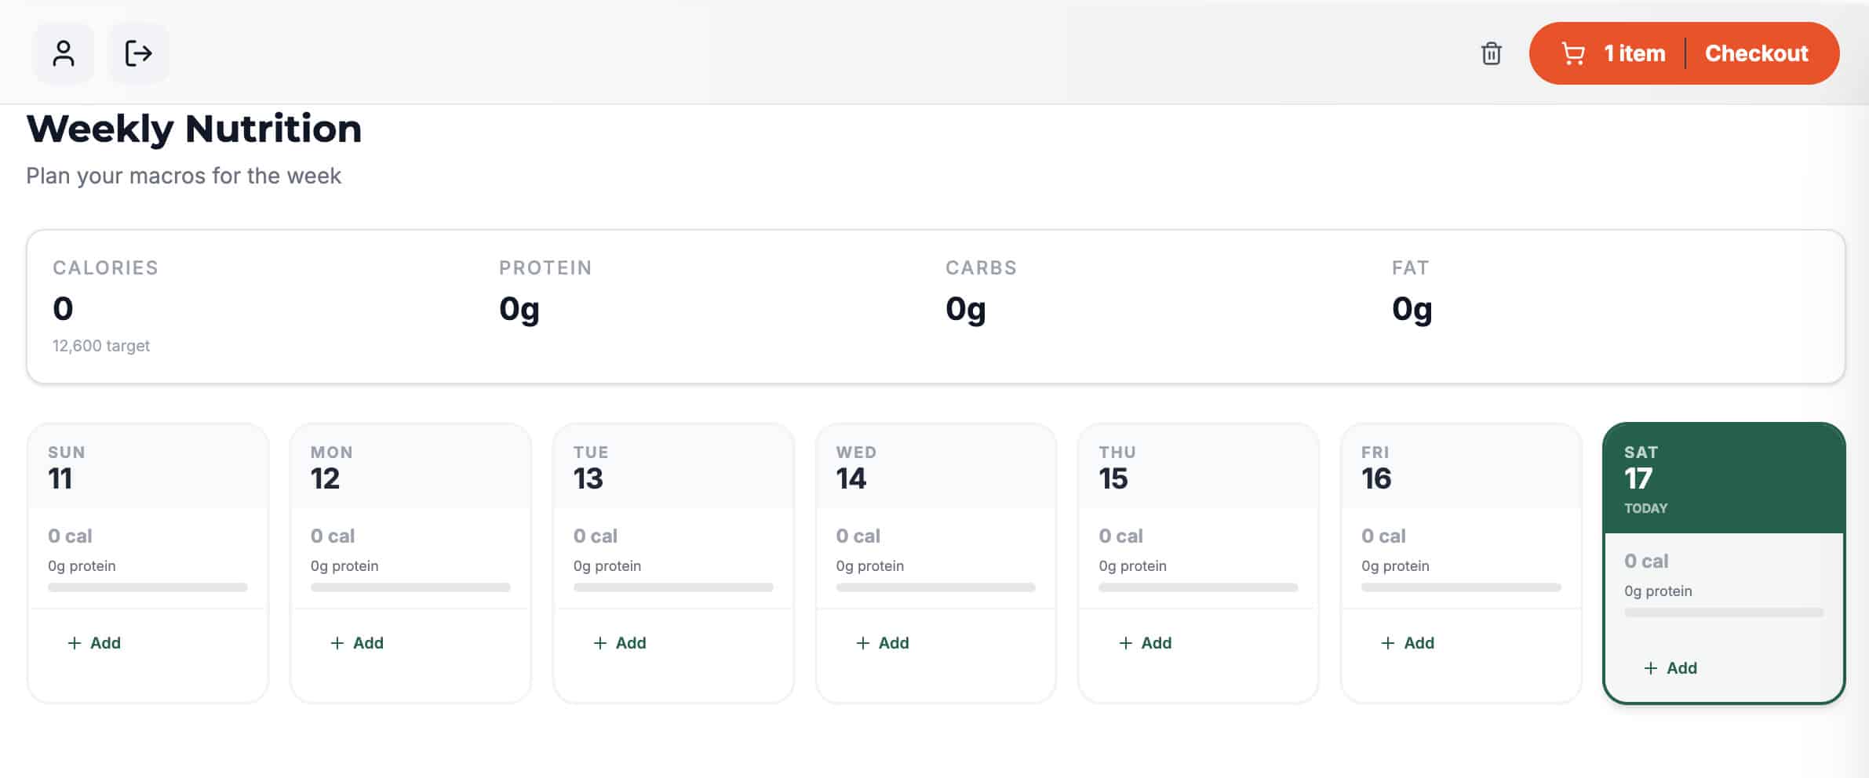
Task: Click the Monday 12 progress bar
Action: coord(410,587)
